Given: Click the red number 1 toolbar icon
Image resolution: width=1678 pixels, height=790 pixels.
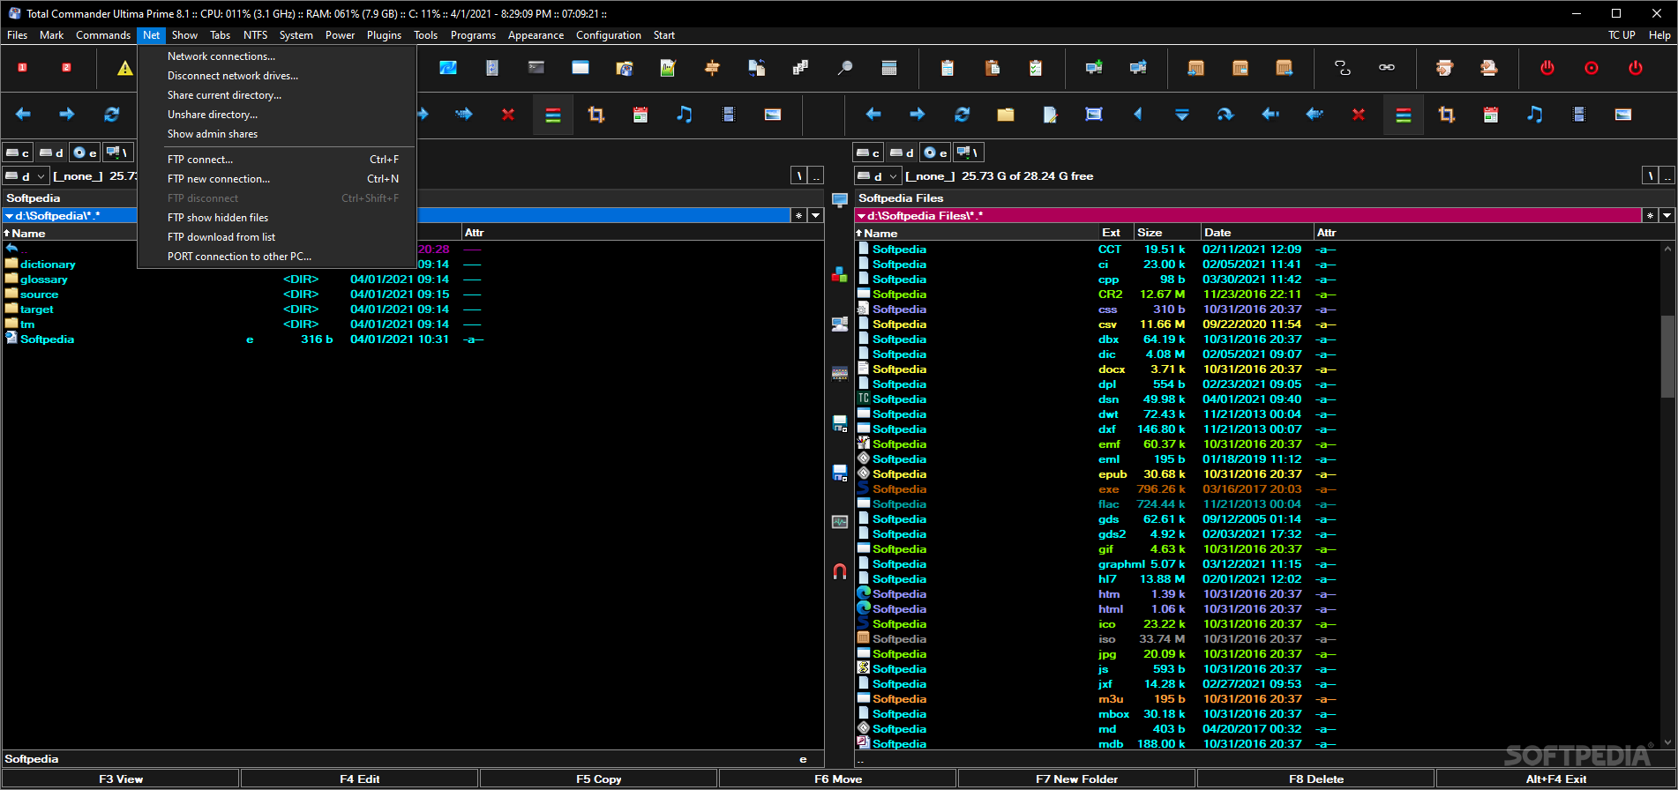Looking at the screenshot, I should coord(23,68).
